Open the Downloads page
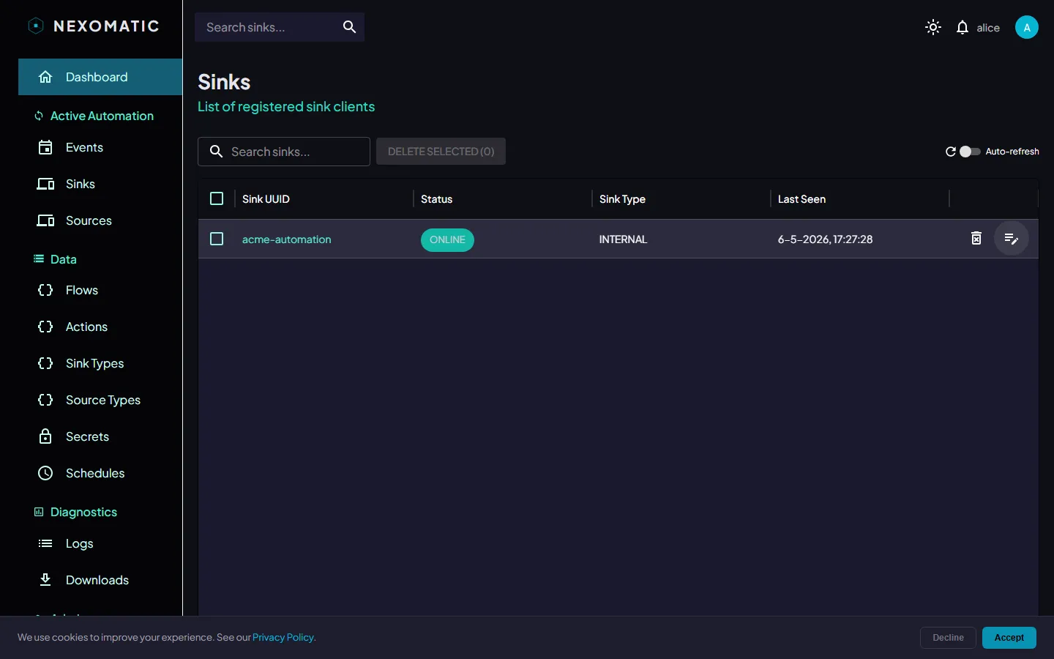Image resolution: width=1054 pixels, height=659 pixels. pyautogui.click(x=100, y=580)
